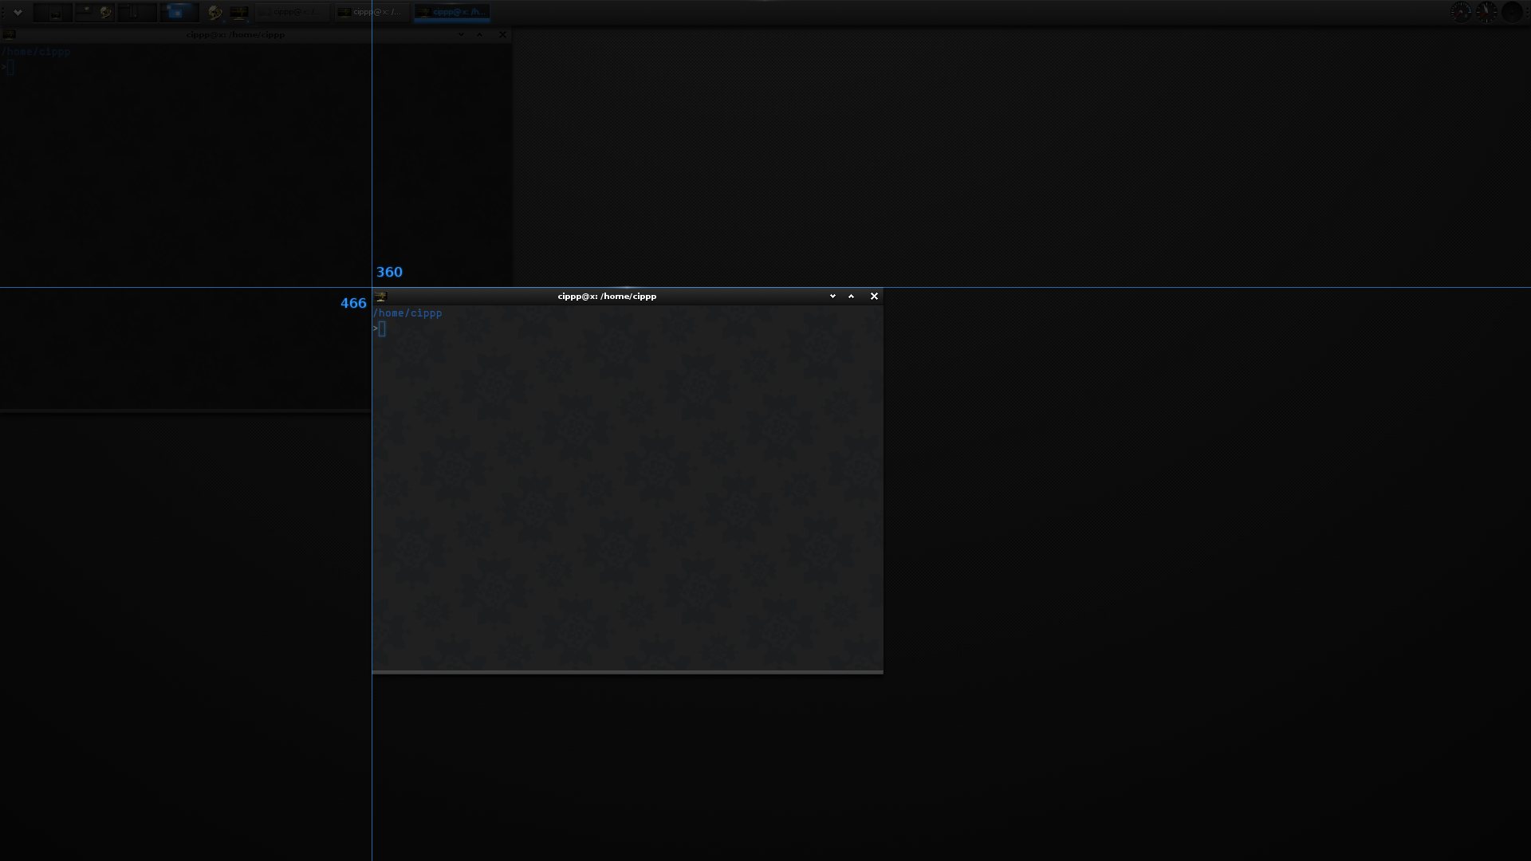Open the panel dropdown chevron at top-left
The image size is (1531, 861).
pyautogui.click(x=18, y=12)
